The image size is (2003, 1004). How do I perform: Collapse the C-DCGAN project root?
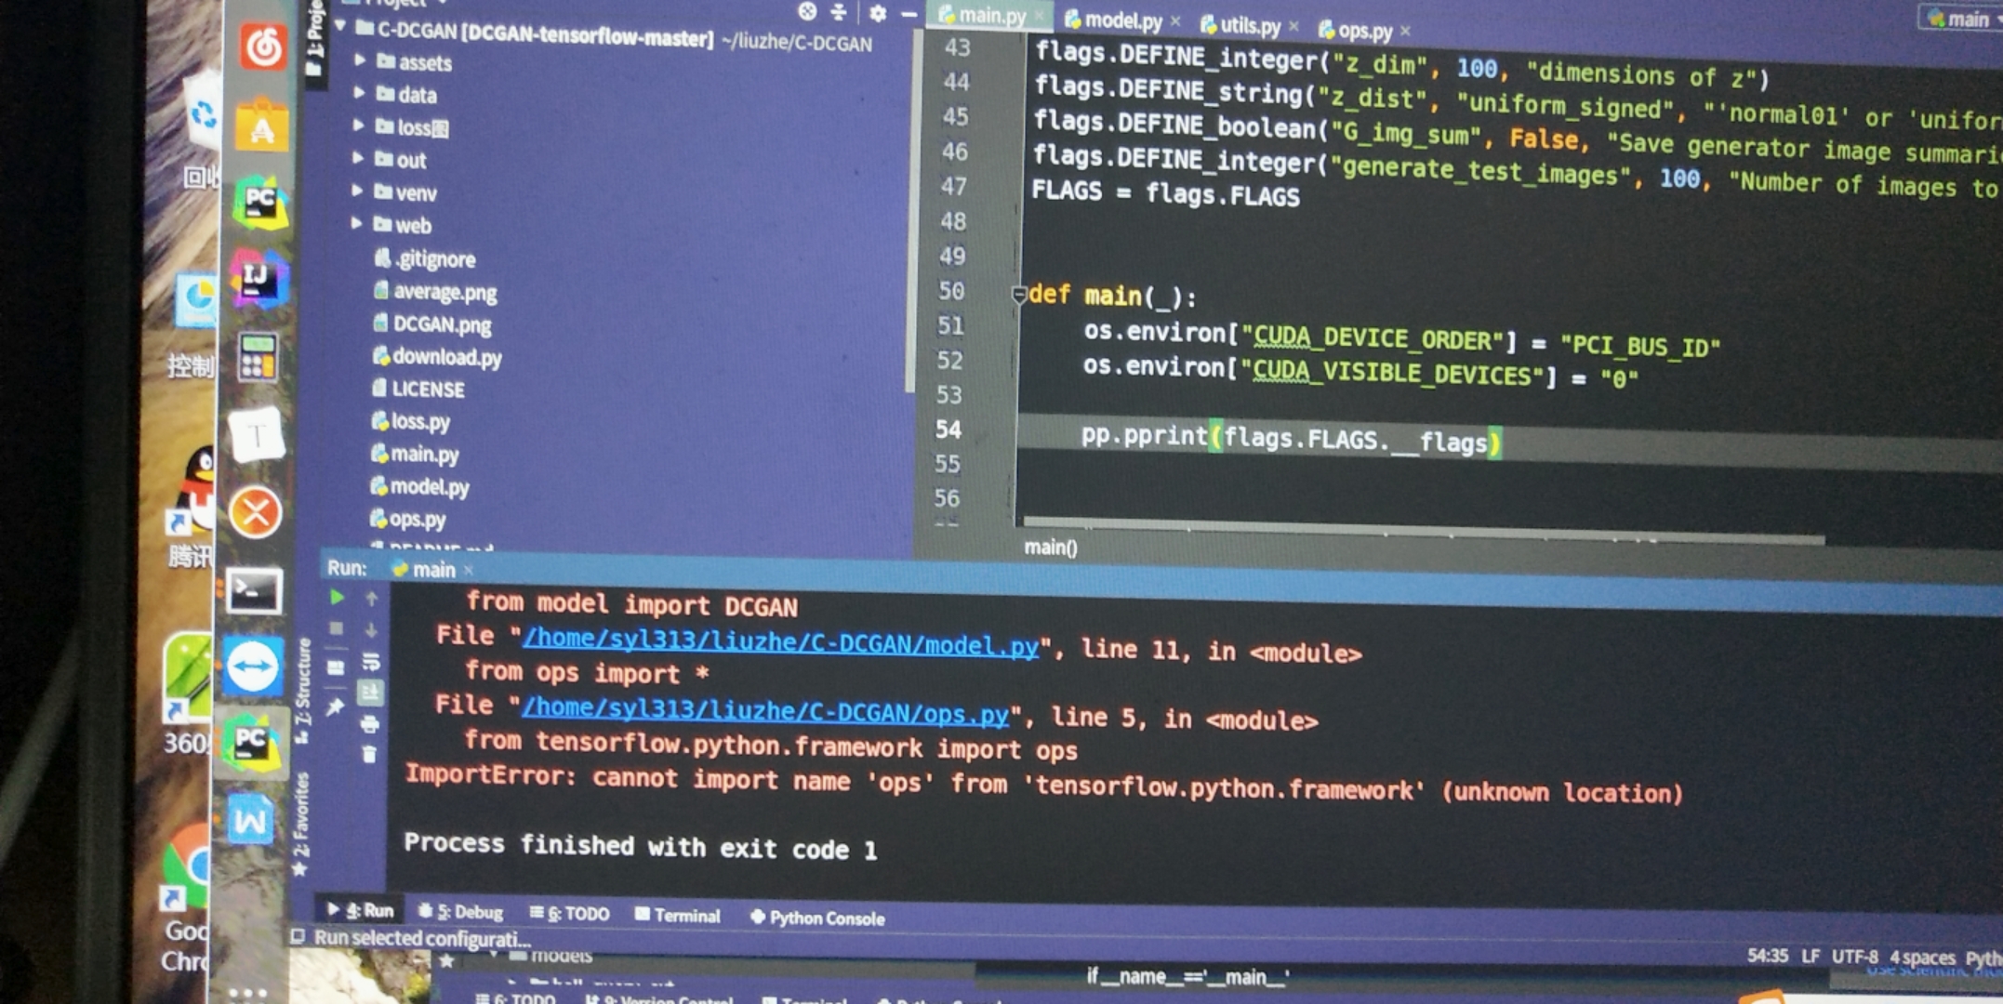tap(341, 27)
